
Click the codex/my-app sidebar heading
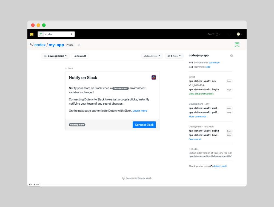tap(199, 55)
